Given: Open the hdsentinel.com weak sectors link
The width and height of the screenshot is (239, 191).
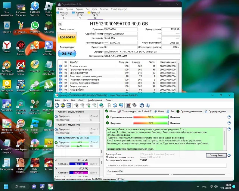Looking at the screenshot, I should [x=151, y=138].
